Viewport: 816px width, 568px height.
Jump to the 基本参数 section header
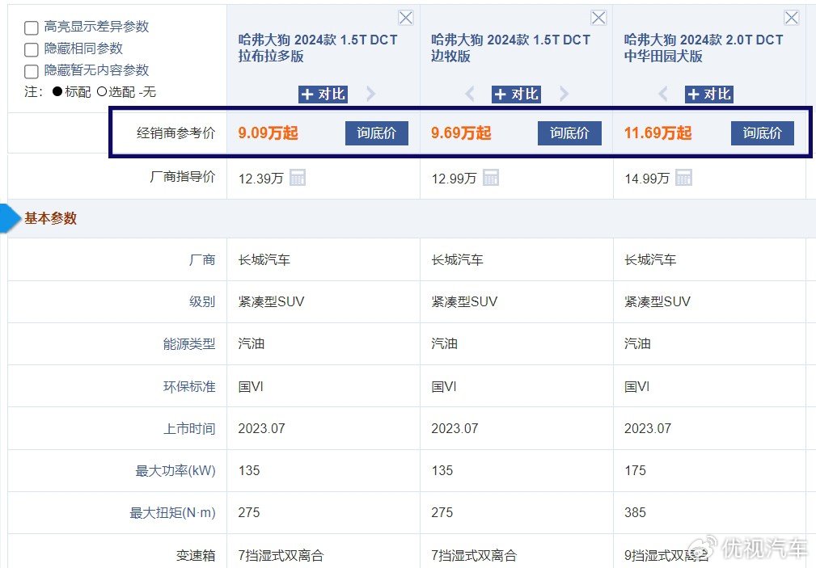coord(50,218)
